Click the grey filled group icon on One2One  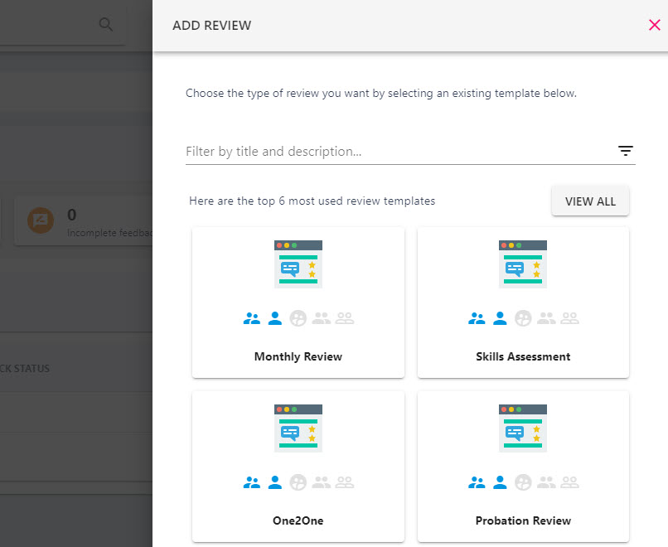(322, 482)
